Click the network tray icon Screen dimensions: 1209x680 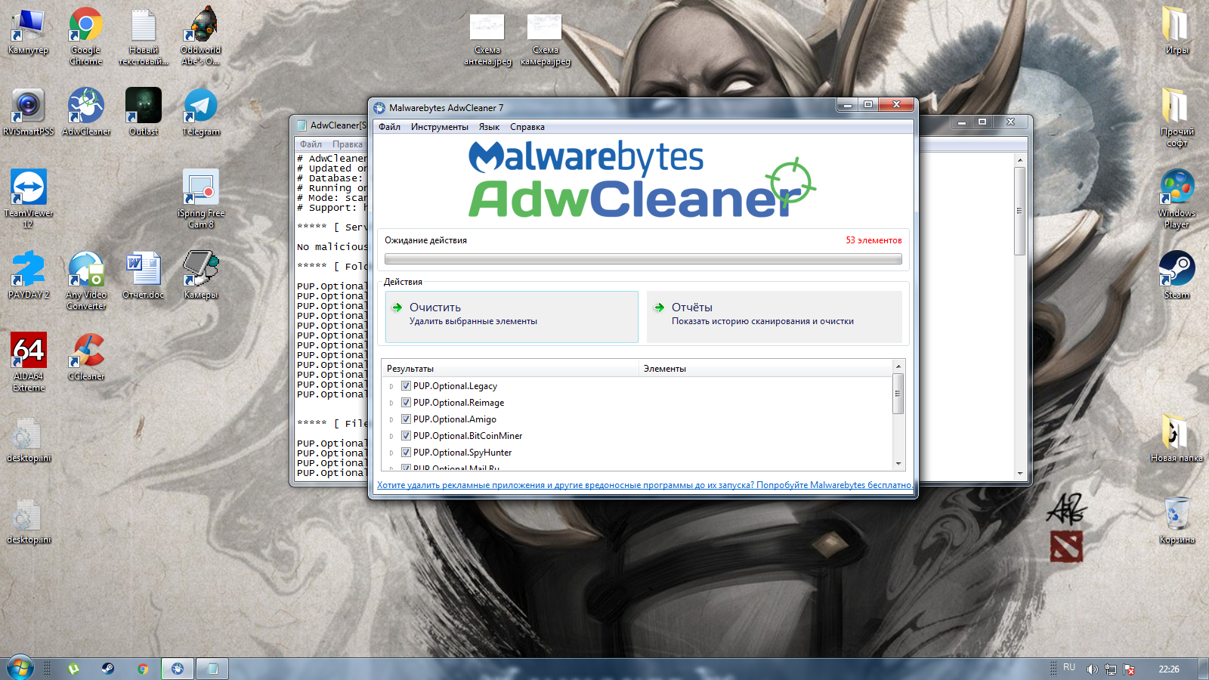point(1111,669)
